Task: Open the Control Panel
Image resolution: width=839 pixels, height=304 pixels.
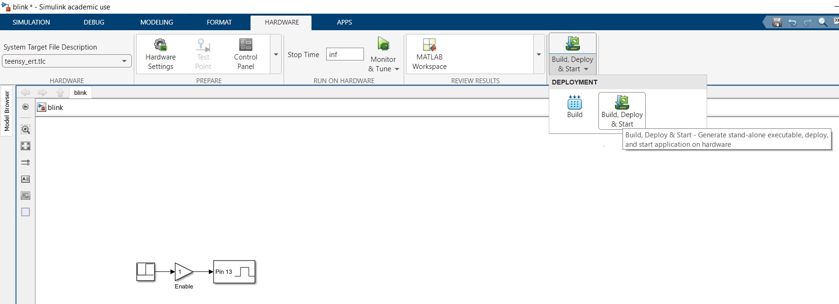Action: (246, 54)
